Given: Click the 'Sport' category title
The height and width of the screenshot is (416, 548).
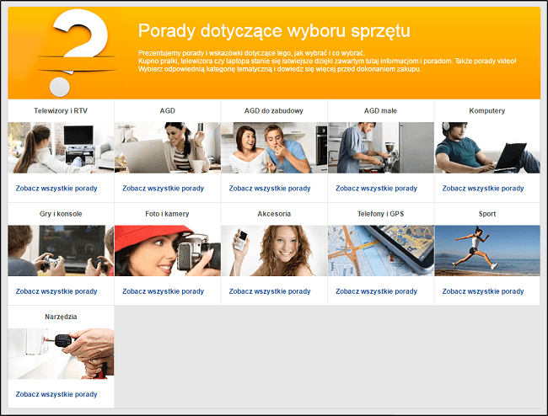Looking at the screenshot, I should [x=487, y=214].
